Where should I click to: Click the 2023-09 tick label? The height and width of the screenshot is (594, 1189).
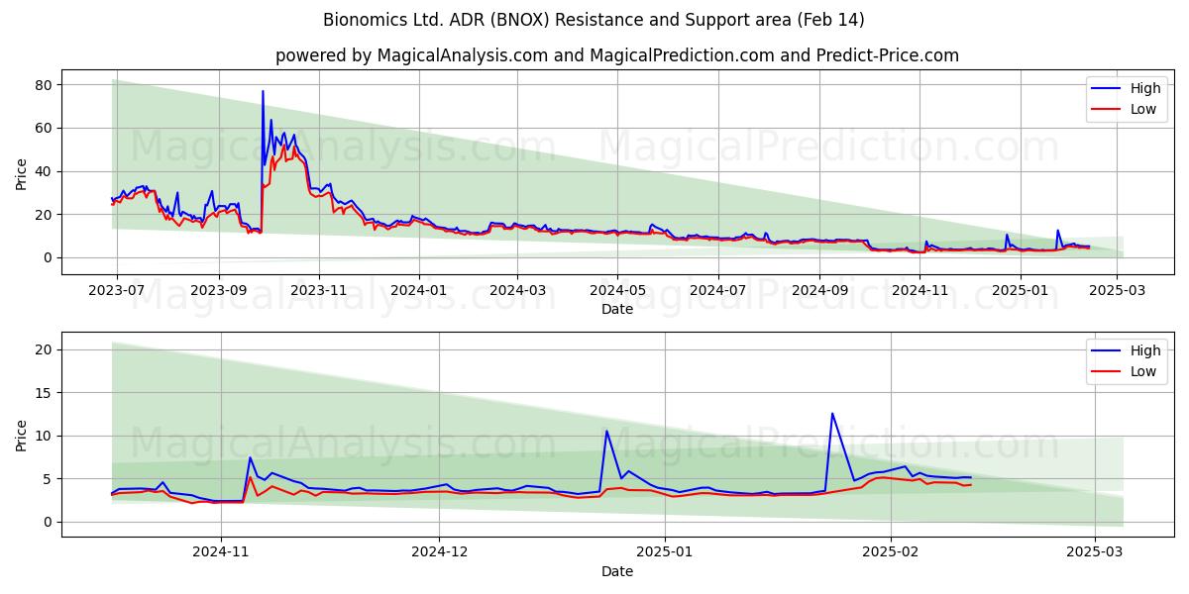(219, 289)
